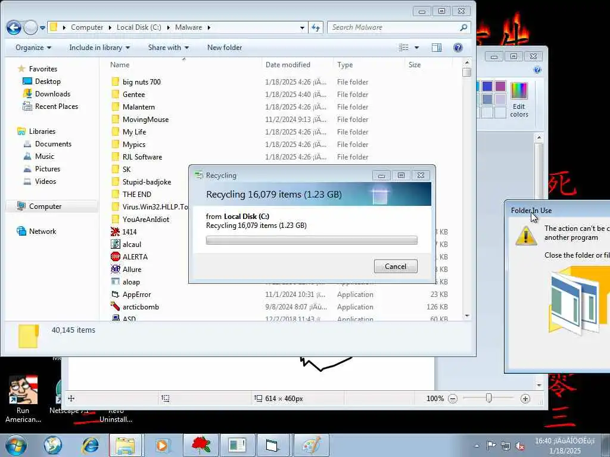Open Windows Media Player from taskbar
Screen dimensions: 610x457
pyautogui.click(x=162, y=445)
